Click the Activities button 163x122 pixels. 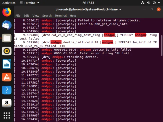pos(9,3)
